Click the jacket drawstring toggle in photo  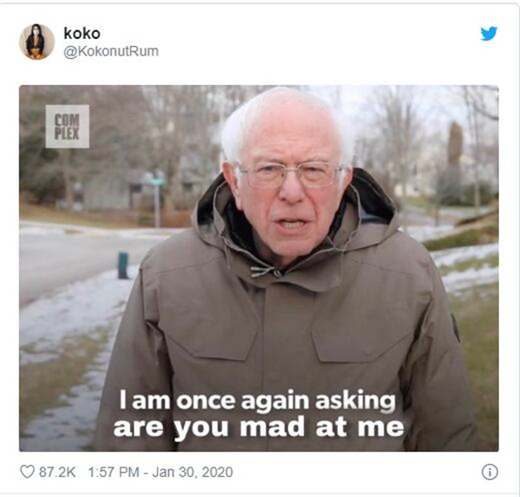[x=267, y=271]
